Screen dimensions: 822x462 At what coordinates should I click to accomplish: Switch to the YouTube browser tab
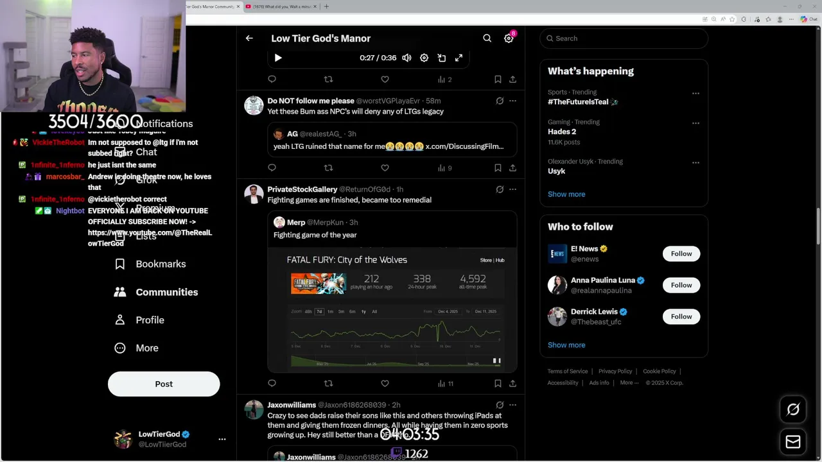coord(280,6)
